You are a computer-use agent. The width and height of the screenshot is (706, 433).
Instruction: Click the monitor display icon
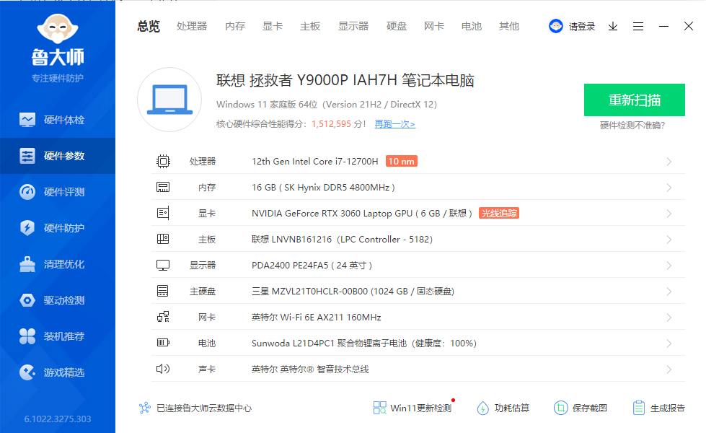[x=163, y=266]
